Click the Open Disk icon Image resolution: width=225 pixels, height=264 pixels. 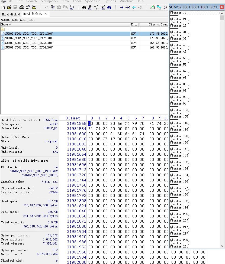[153, 7]
